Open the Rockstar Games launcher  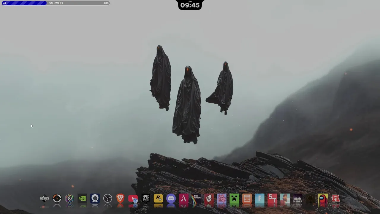tap(158, 198)
